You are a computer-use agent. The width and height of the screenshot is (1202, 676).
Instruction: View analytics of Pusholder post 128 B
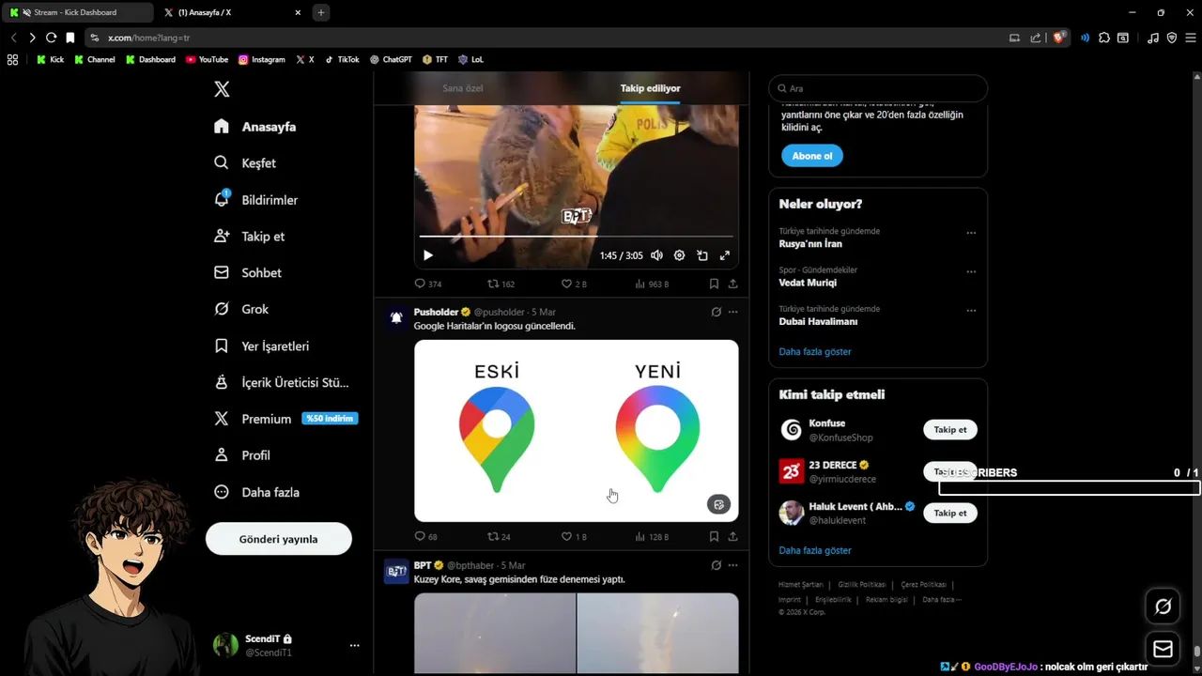click(x=652, y=537)
